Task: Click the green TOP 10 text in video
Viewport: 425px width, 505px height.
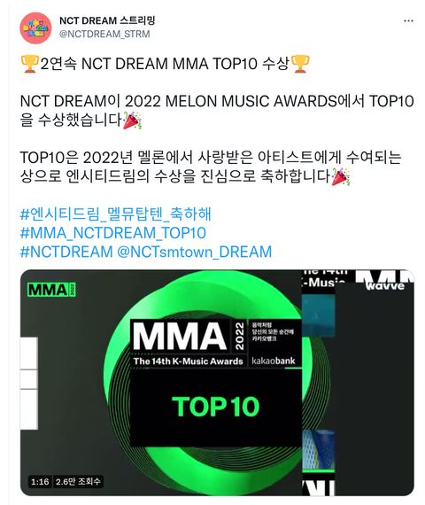Action: (x=216, y=407)
